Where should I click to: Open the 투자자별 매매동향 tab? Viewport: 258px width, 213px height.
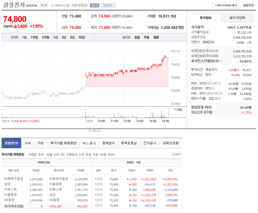63,143
